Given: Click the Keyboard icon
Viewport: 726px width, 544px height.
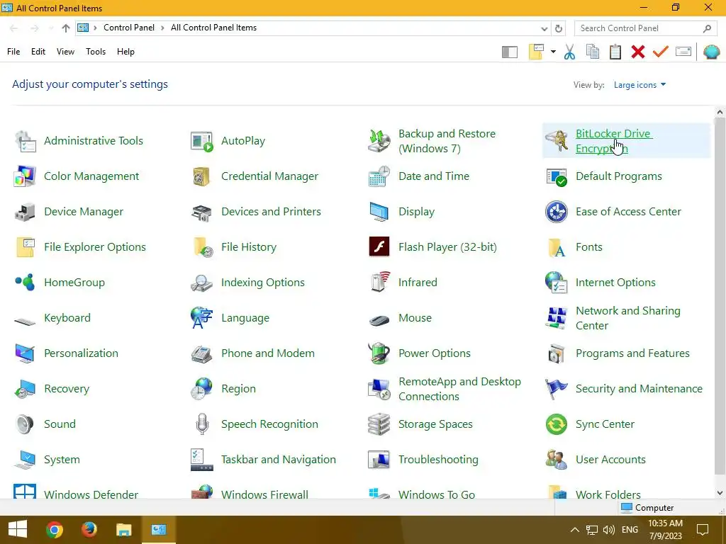Looking at the screenshot, I should pos(25,320).
